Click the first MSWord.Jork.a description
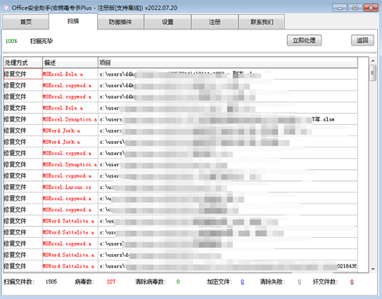382x299 pixels. click(61, 130)
